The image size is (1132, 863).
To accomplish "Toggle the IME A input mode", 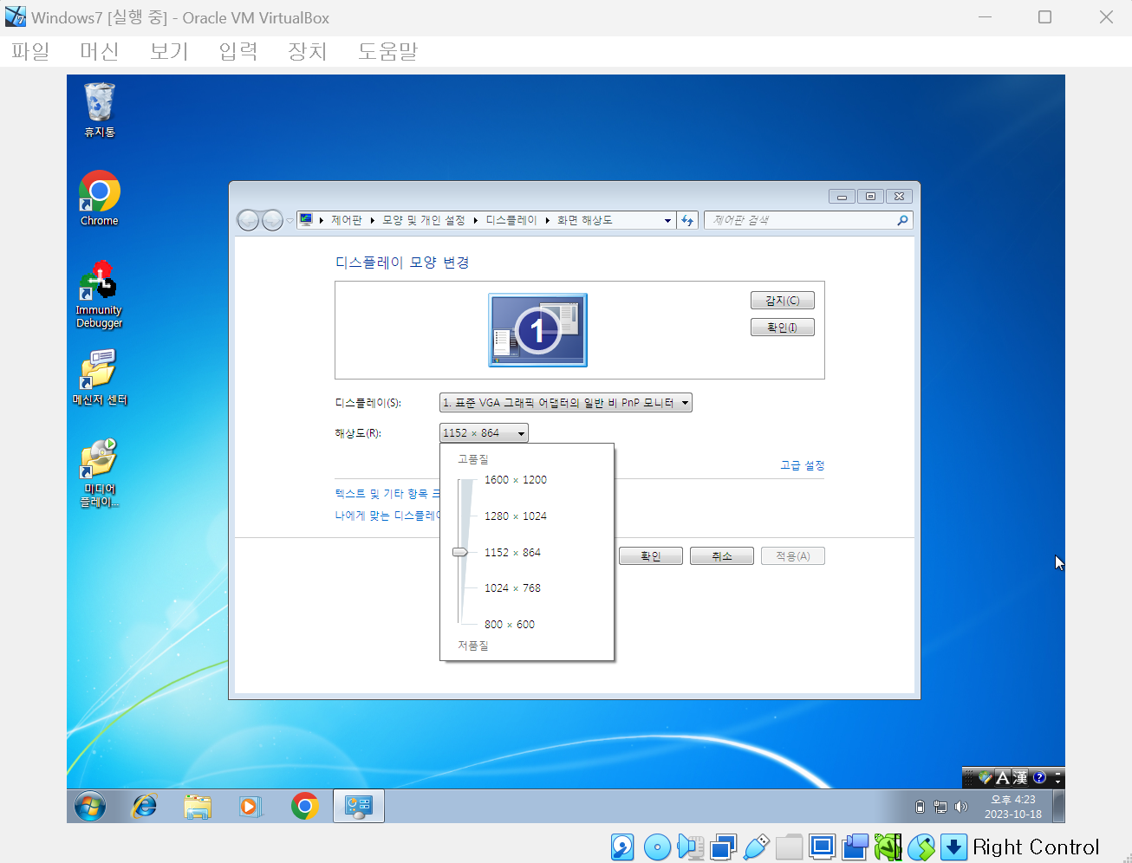I will (1003, 777).
